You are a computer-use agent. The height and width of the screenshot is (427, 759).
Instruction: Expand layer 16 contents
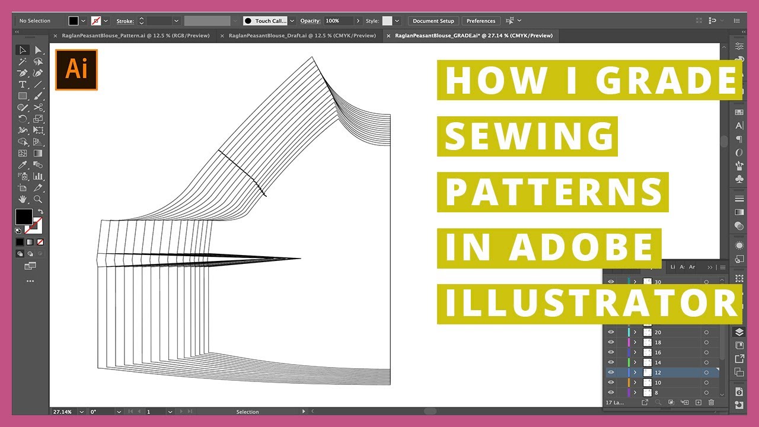click(635, 352)
